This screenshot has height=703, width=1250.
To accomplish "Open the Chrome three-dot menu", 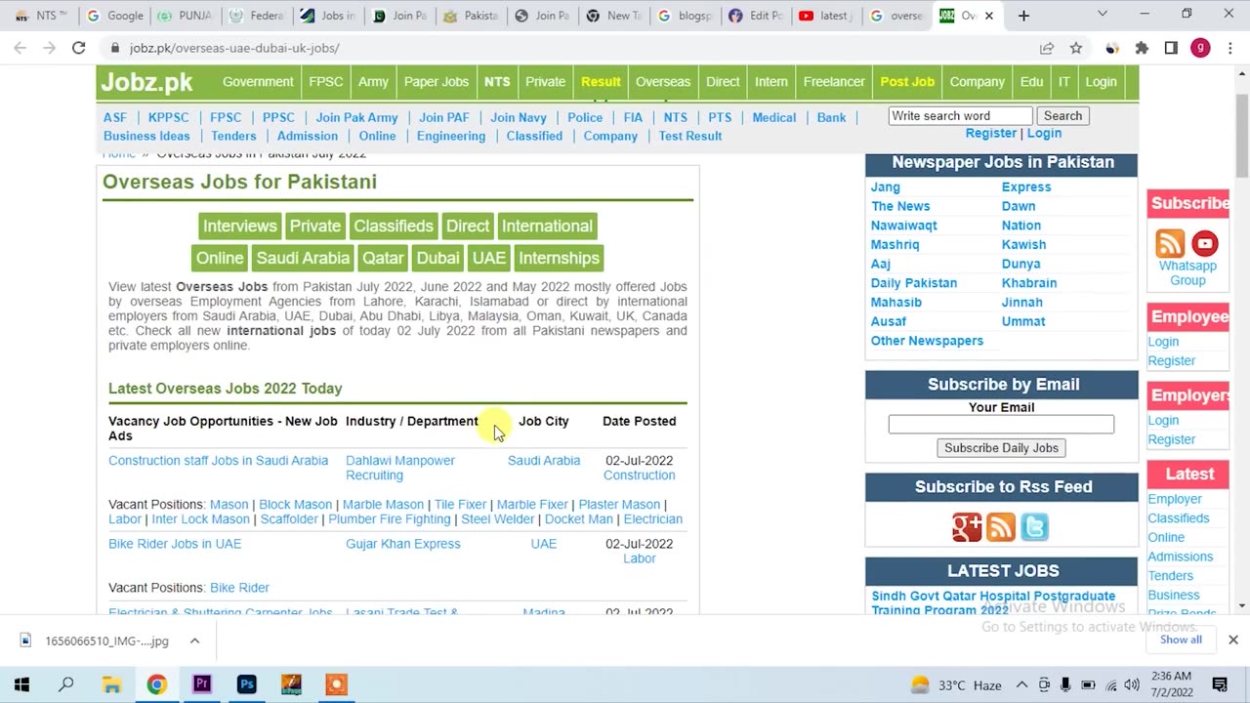I will point(1229,48).
